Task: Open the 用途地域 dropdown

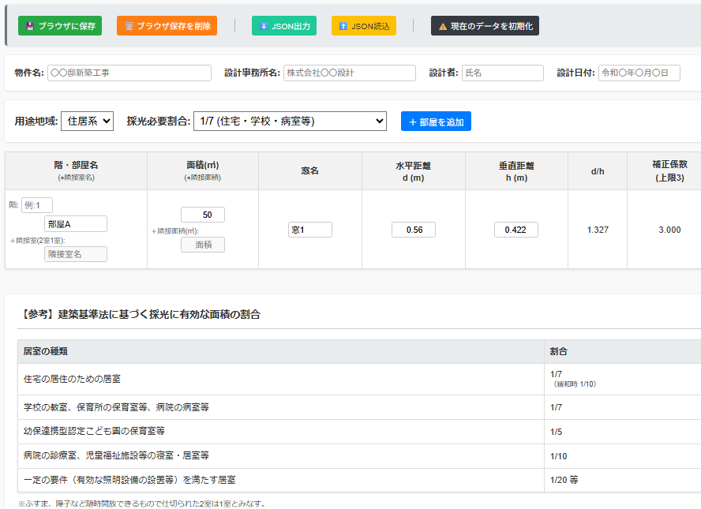Action: tap(87, 121)
